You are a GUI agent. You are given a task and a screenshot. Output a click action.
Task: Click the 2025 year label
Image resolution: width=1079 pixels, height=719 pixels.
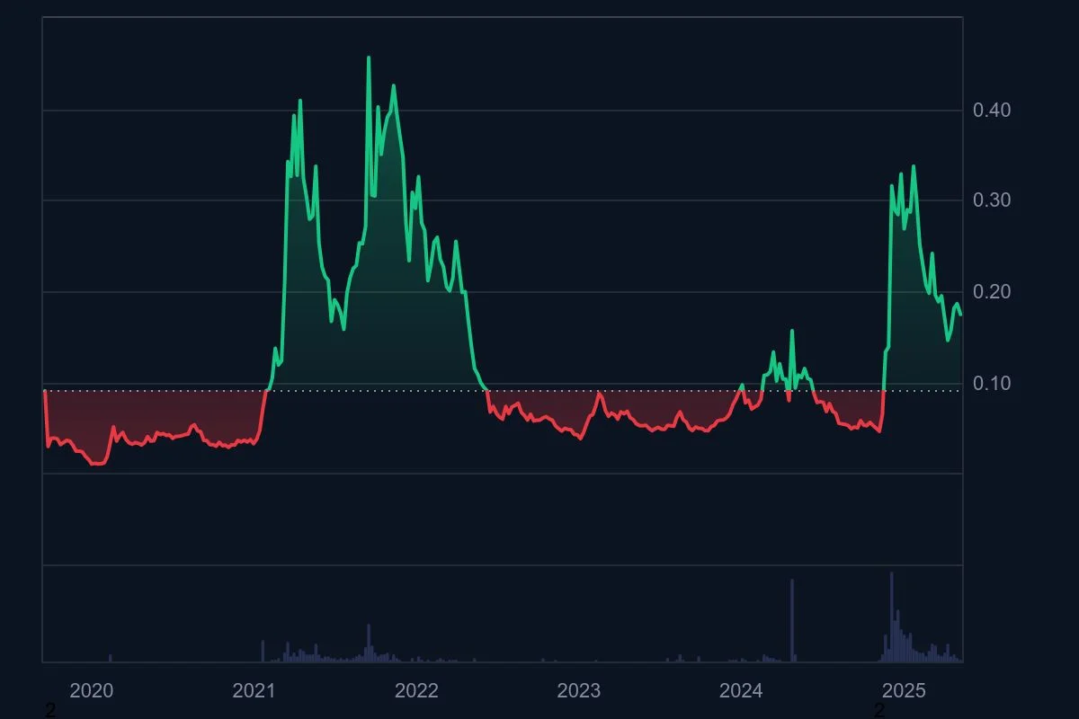click(904, 690)
